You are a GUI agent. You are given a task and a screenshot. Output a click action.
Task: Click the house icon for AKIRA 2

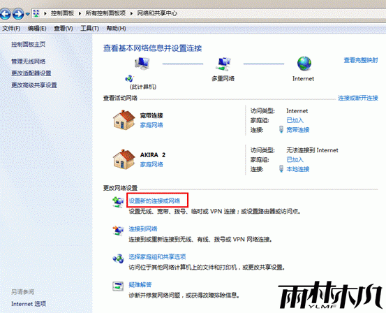point(124,159)
